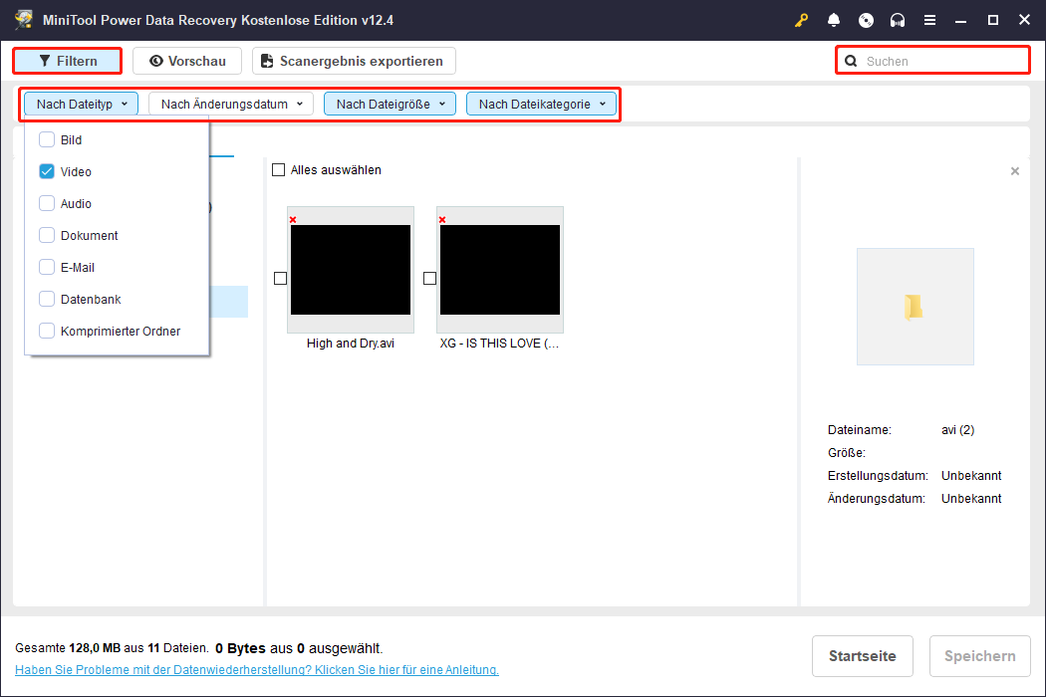Check the Komprimierter Ordner option

(47, 331)
